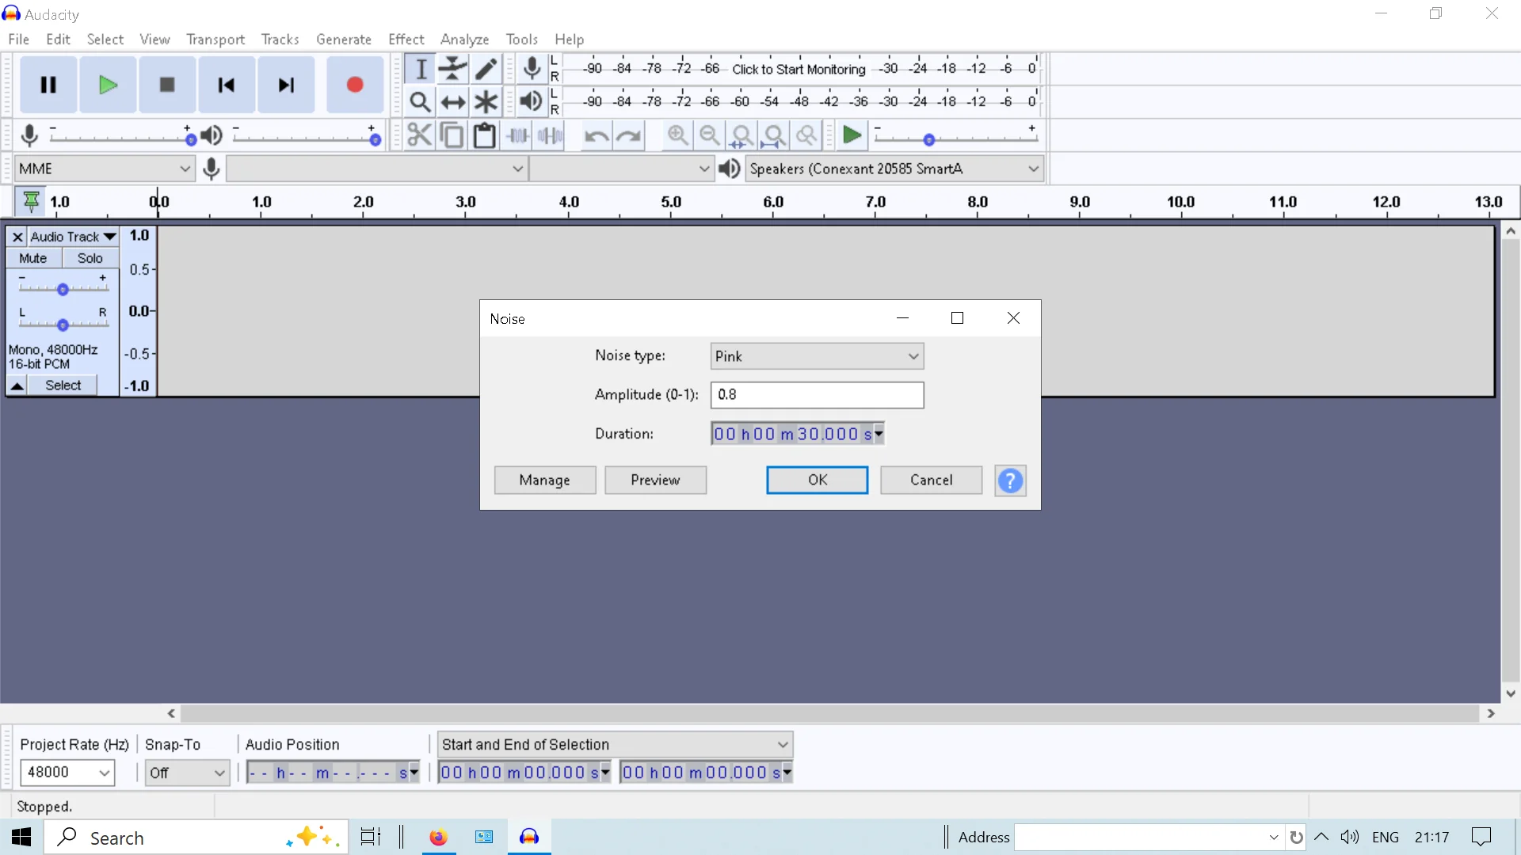Image resolution: width=1521 pixels, height=855 pixels.
Task: Click the Fit project to width icon
Action: pyautogui.click(x=774, y=135)
